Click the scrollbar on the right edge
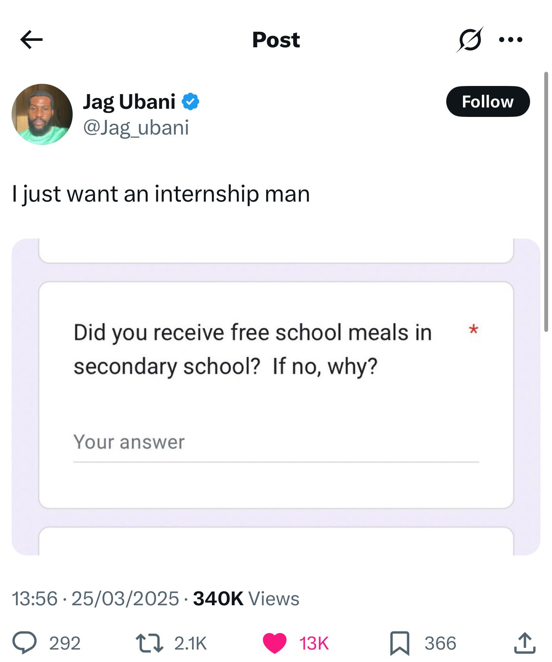The image size is (552, 662). pyautogui.click(x=546, y=201)
